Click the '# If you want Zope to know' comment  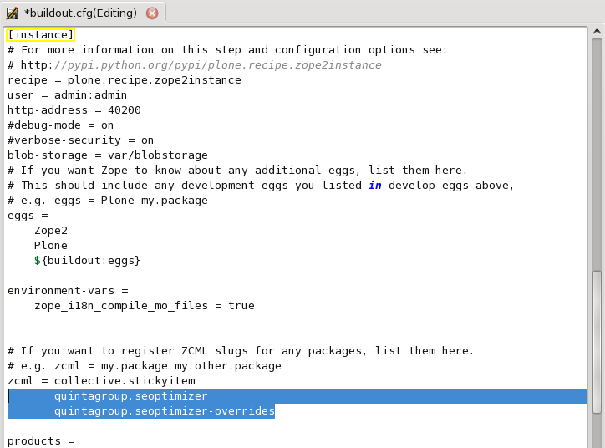click(237, 171)
